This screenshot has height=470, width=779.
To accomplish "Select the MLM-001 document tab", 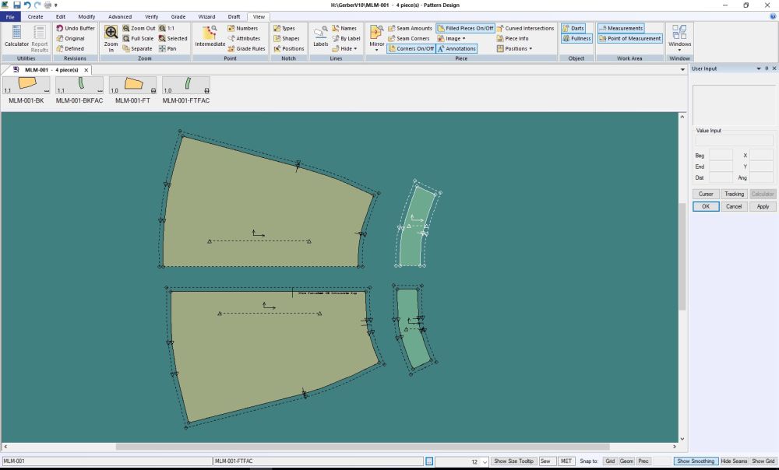I will coord(51,70).
